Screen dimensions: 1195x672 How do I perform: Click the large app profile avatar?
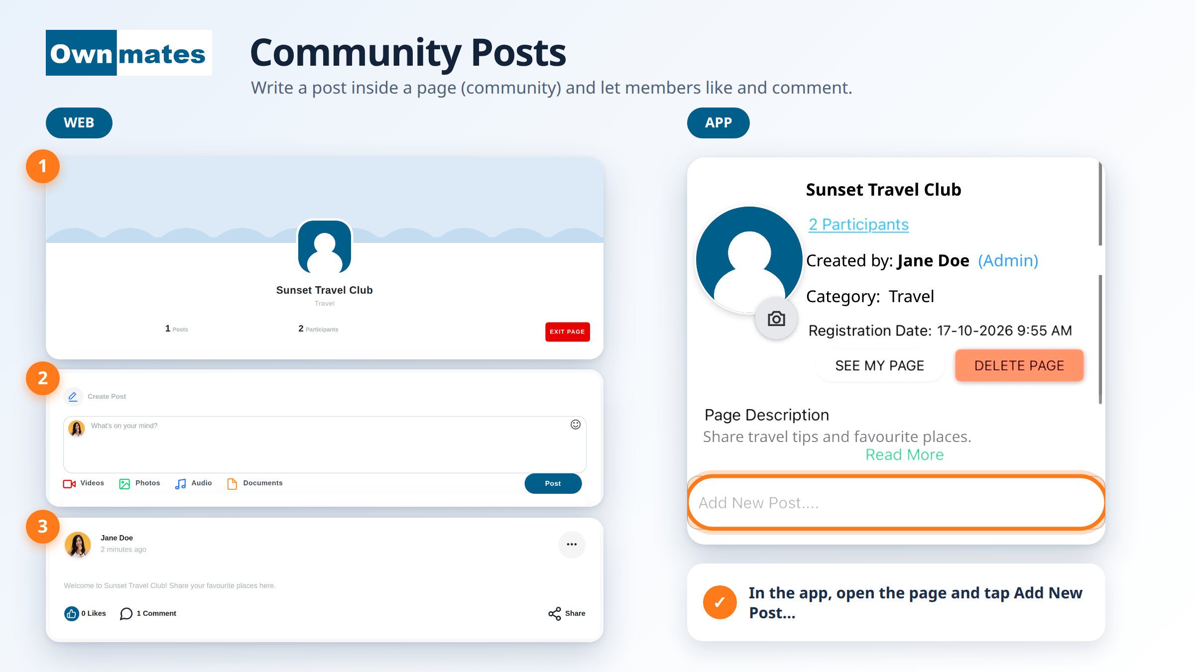pos(749,260)
